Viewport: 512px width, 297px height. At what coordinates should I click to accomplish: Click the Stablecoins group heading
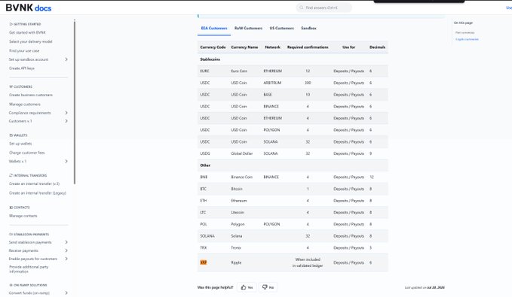[x=210, y=59]
